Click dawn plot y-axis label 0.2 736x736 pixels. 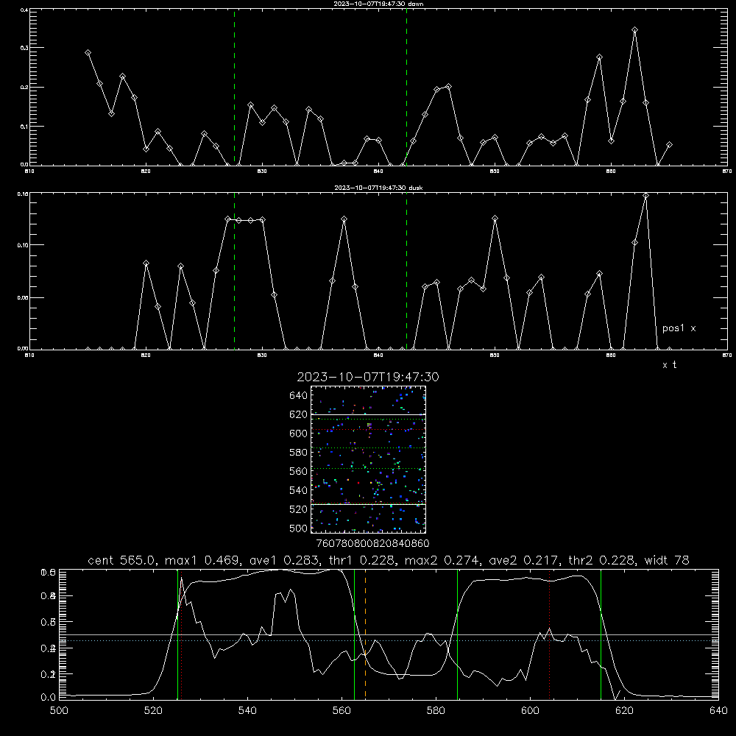coord(24,88)
